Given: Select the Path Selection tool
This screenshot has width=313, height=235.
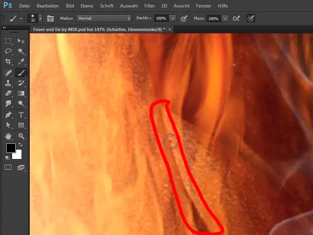Looking at the screenshot, I should click(x=8, y=125).
